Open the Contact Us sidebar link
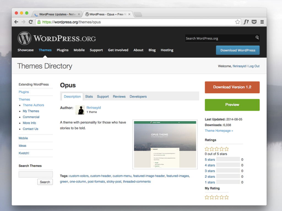 pyautogui.click(x=31, y=129)
